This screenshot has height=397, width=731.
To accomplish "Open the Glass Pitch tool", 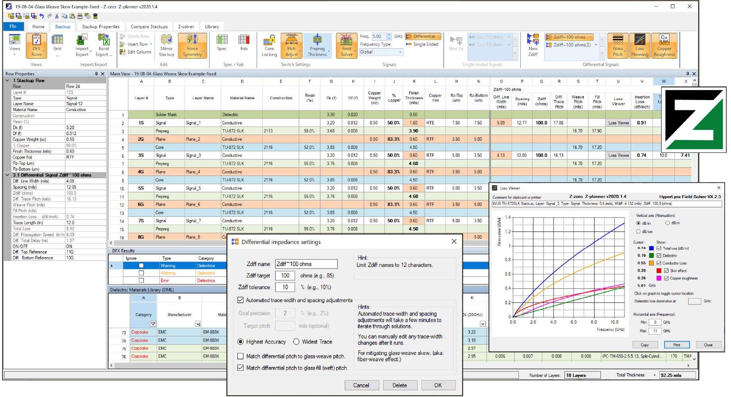I will (618, 45).
